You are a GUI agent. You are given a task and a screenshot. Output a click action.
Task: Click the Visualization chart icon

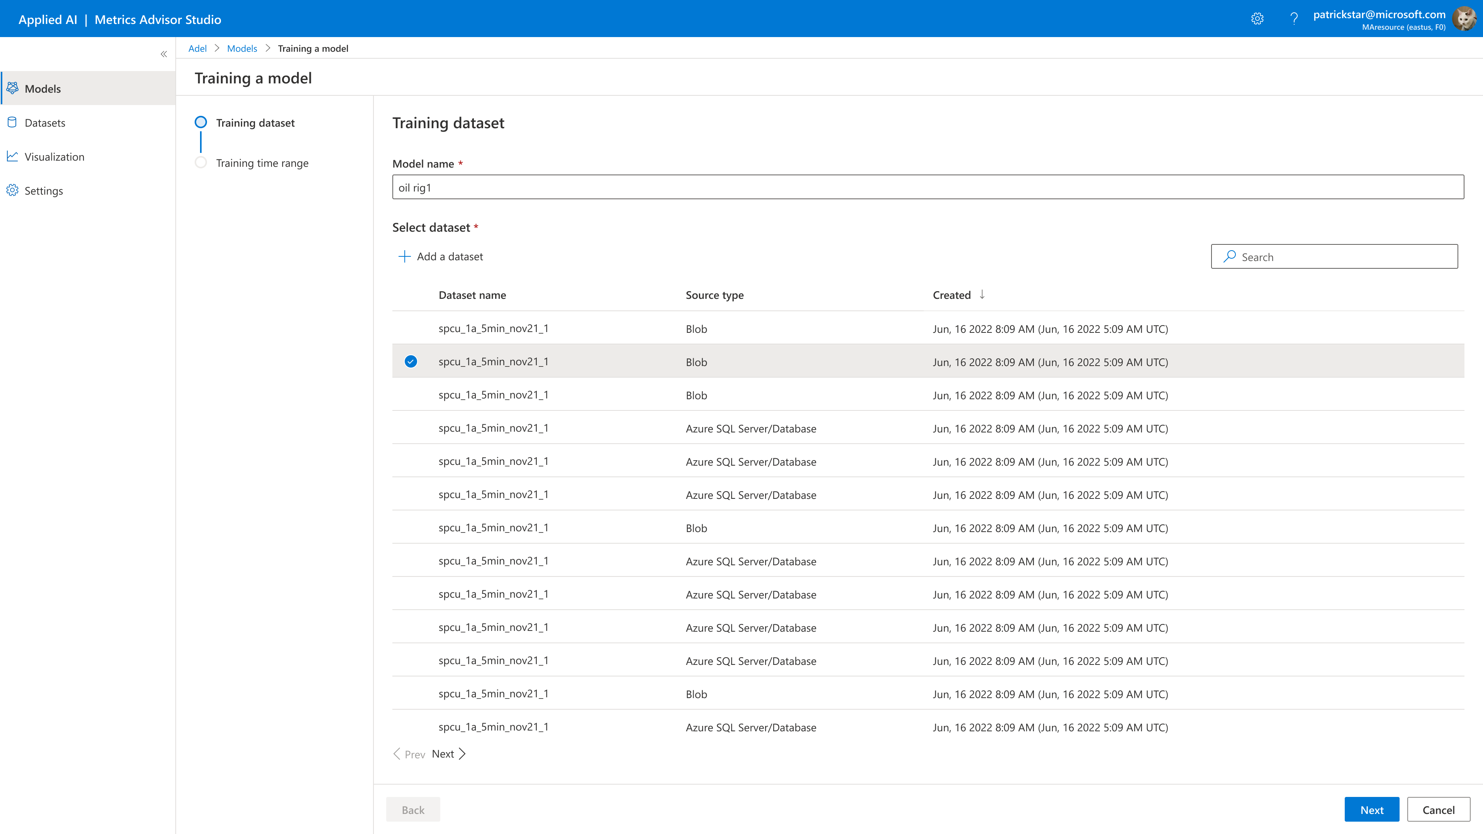point(12,156)
